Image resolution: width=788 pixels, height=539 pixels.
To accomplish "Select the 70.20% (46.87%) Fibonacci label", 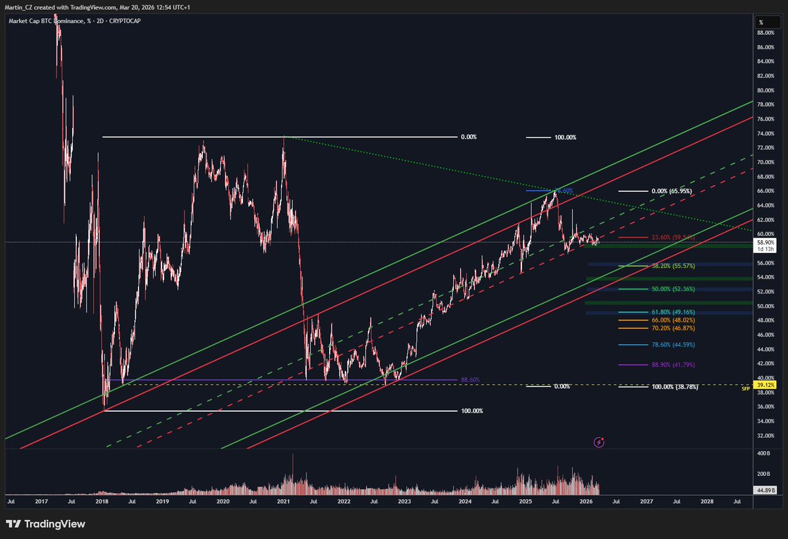I will (674, 328).
